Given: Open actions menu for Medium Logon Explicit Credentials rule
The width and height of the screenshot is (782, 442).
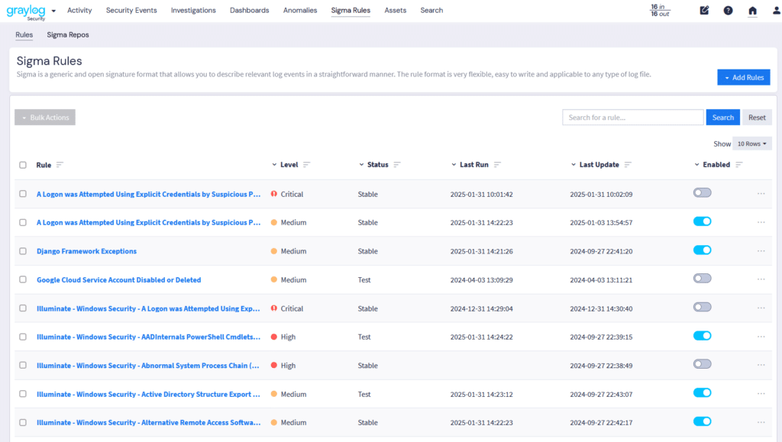Looking at the screenshot, I should click(761, 222).
